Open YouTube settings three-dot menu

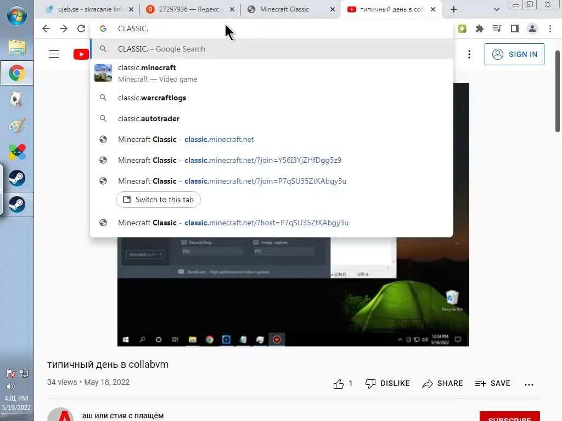(469, 54)
